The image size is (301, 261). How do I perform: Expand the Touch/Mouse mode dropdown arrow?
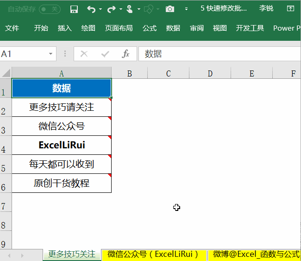[139, 9]
